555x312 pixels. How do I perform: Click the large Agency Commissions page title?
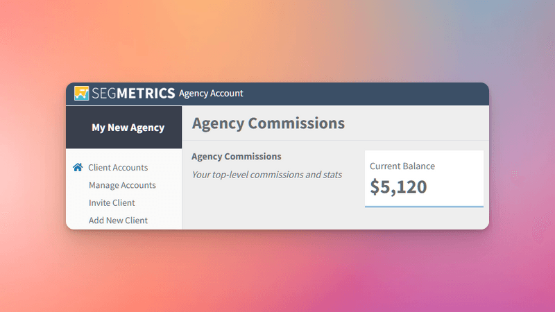pos(268,123)
